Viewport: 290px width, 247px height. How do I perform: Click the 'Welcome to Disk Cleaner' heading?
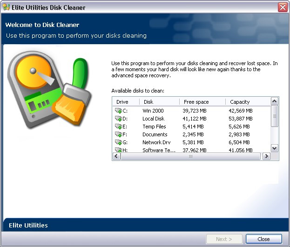point(42,25)
